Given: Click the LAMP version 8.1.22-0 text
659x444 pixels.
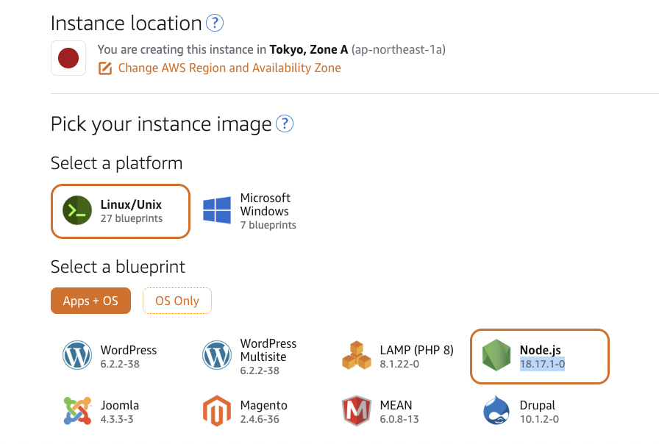Looking at the screenshot, I should pos(399,364).
